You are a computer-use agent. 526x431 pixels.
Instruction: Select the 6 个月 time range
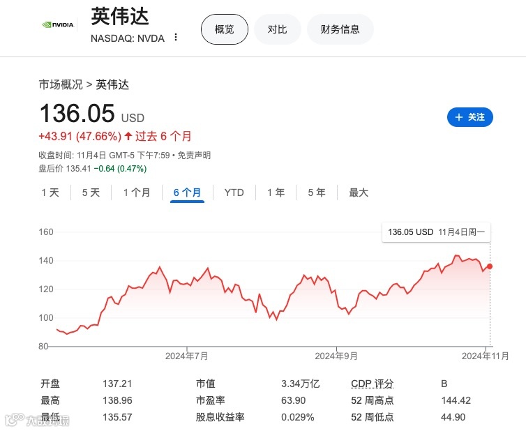(187, 192)
